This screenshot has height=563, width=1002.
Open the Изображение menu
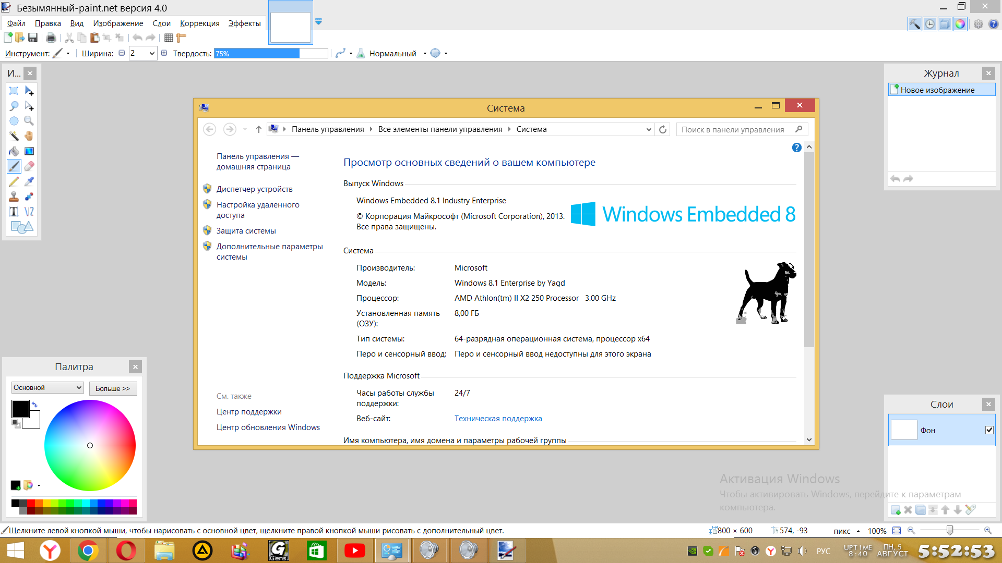pos(118,23)
